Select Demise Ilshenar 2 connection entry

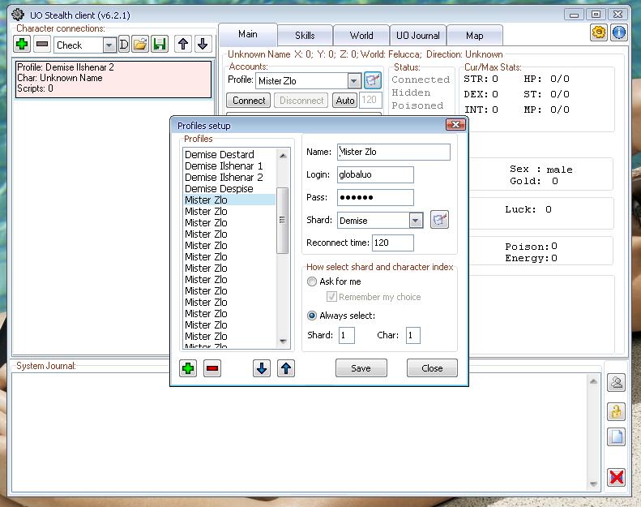[113, 79]
